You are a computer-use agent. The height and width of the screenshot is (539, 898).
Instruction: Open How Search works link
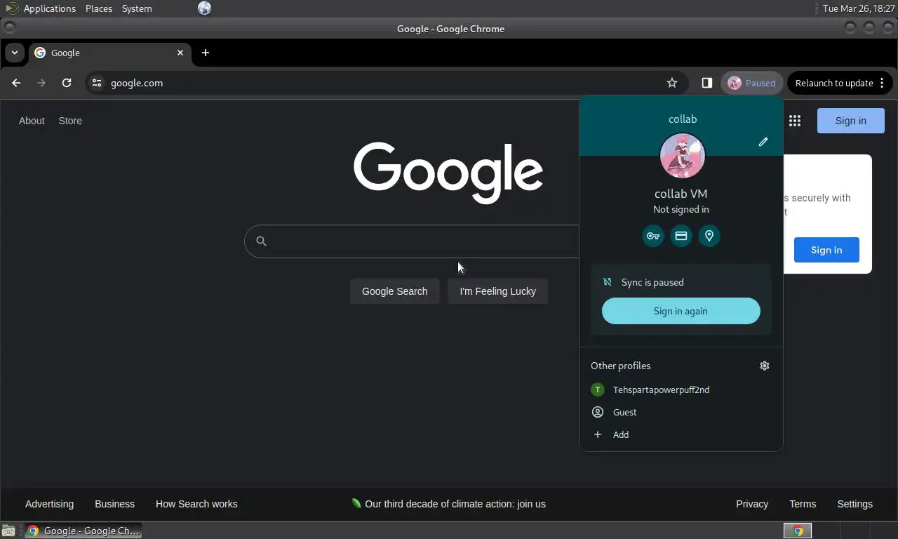click(x=196, y=504)
